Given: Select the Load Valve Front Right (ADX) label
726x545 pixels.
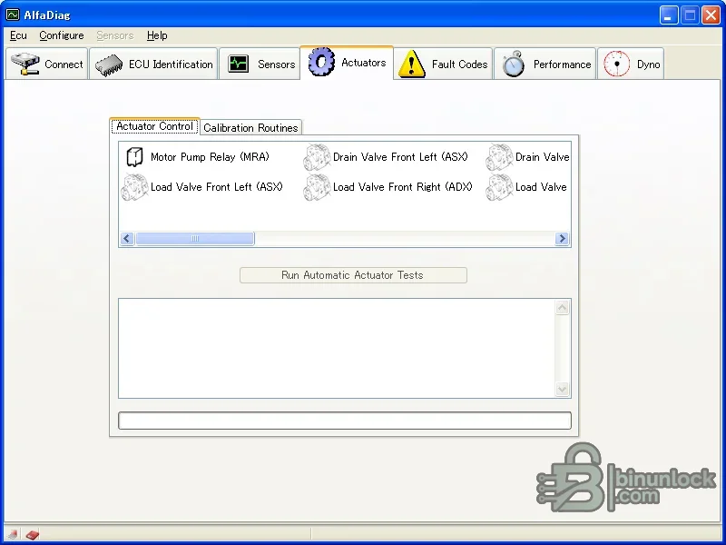Looking at the screenshot, I should (403, 187).
